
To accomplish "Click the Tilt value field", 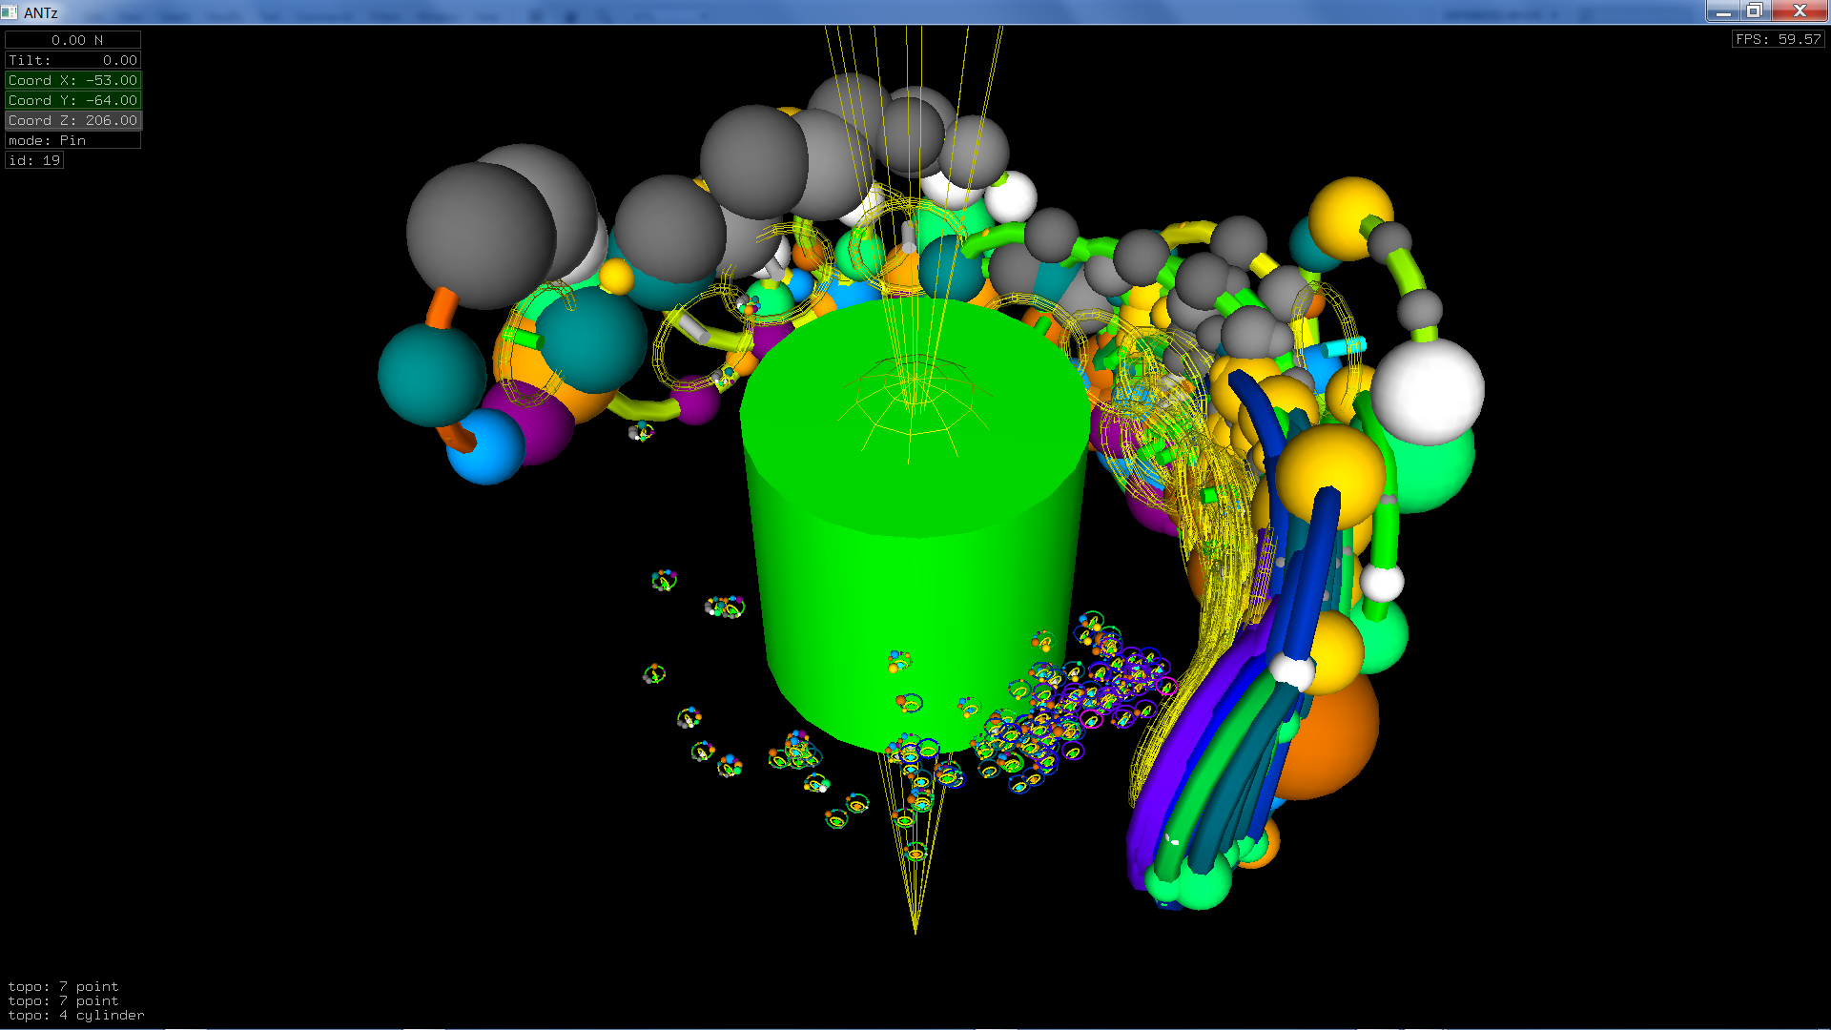I will [x=73, y=60].
